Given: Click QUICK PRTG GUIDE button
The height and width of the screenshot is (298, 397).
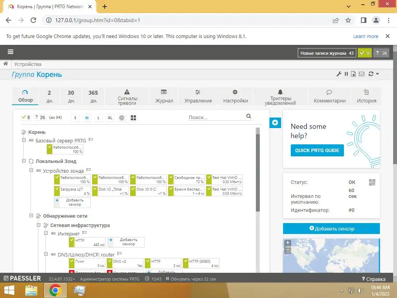Looking at the screenshot, I should pyautogui.click(x=317, y=150).
